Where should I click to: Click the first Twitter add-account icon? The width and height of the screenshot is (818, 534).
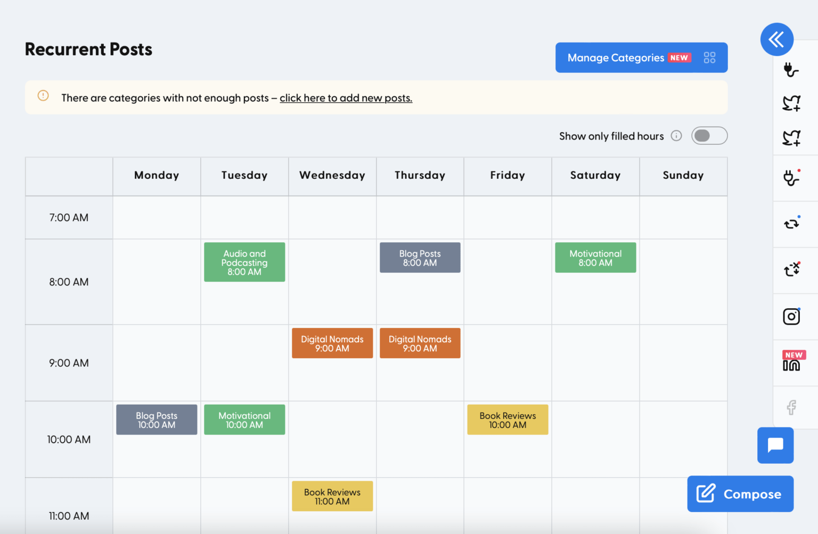click(791, 103)
